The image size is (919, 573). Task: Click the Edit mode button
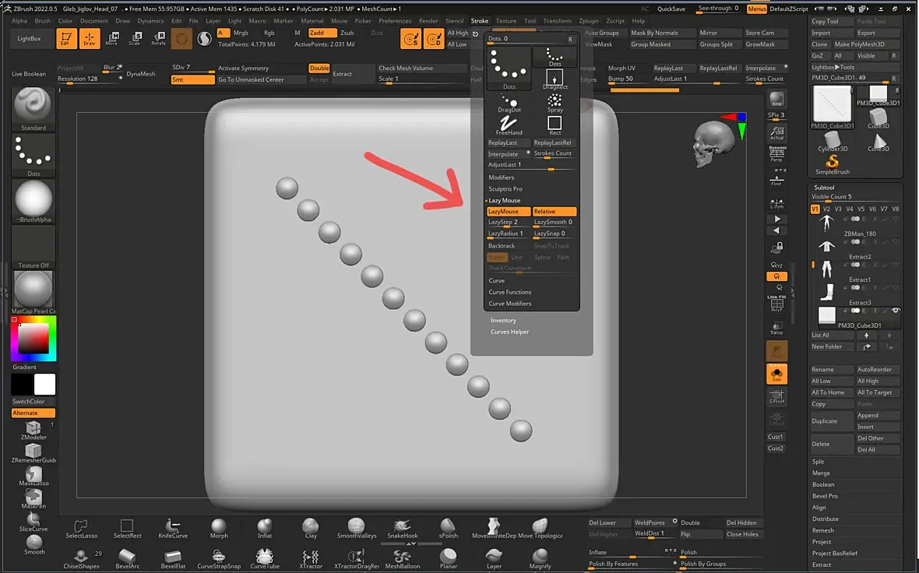(66, 39)
